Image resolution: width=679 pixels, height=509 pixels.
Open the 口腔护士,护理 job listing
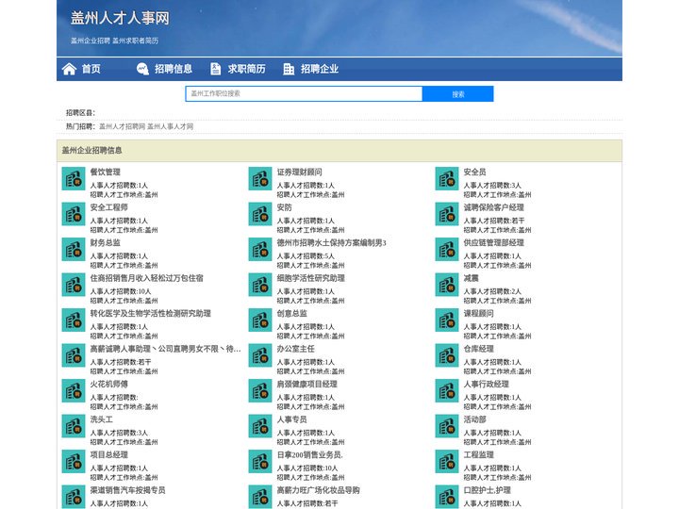pos(488,490)
